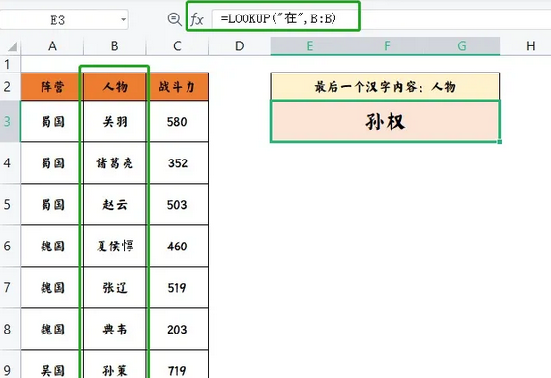Select column D header
The image size is (551, 378).
click(x=240, y=46)
